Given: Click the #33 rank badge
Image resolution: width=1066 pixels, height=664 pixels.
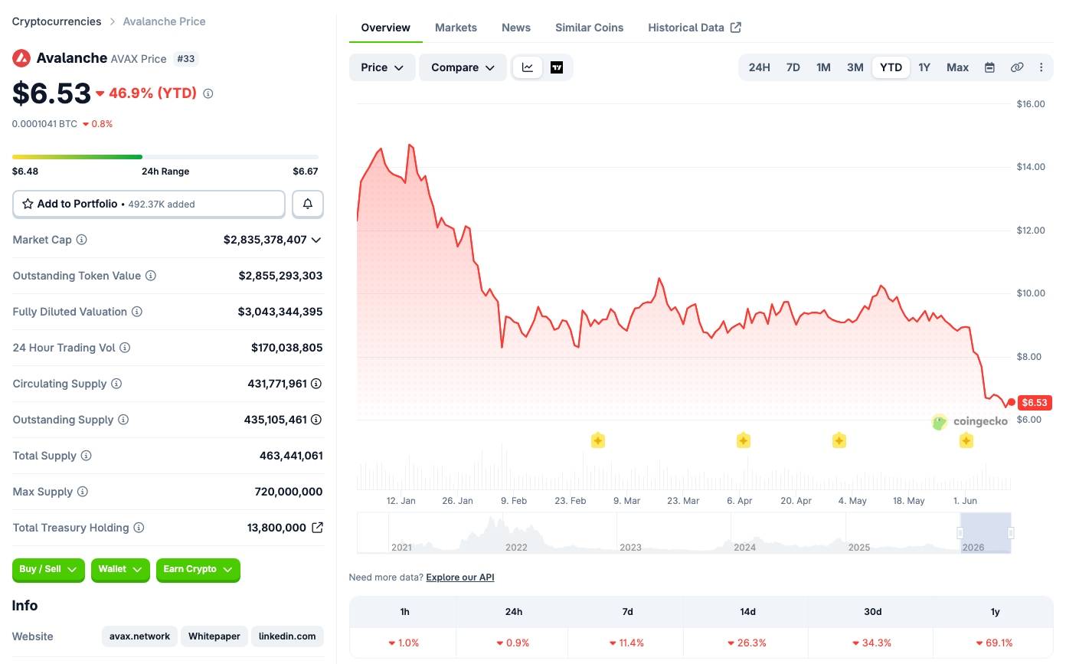Looking at the screenshot, I should pyautogui.click(x=185, y=58).
